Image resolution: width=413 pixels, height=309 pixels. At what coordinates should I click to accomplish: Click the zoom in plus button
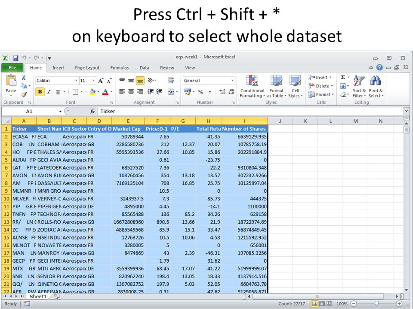[399, 304]
